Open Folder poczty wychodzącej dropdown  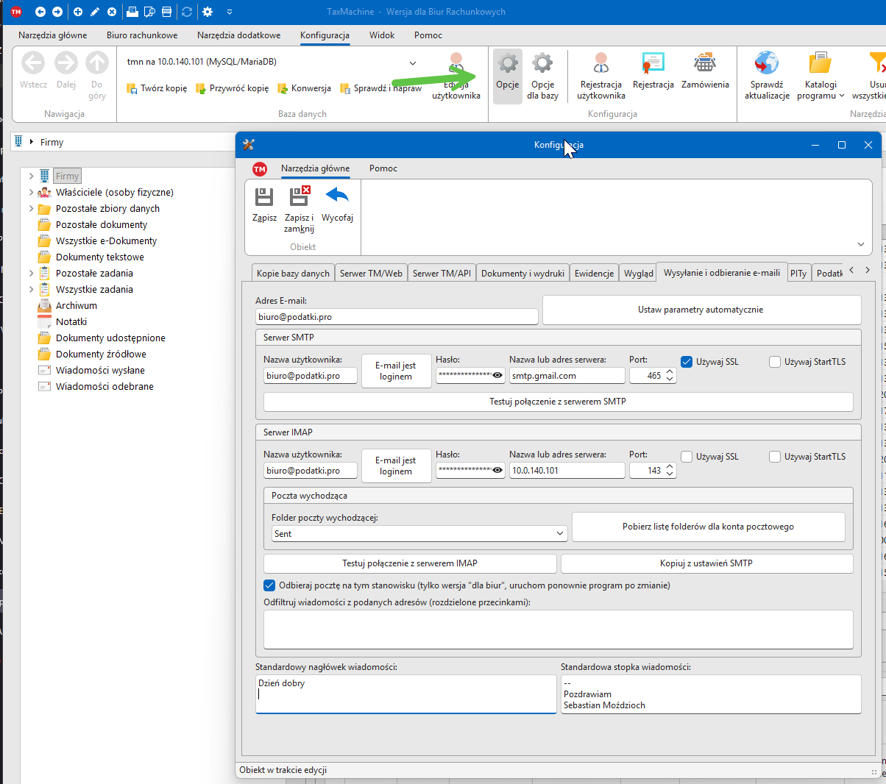pos(559,534)
